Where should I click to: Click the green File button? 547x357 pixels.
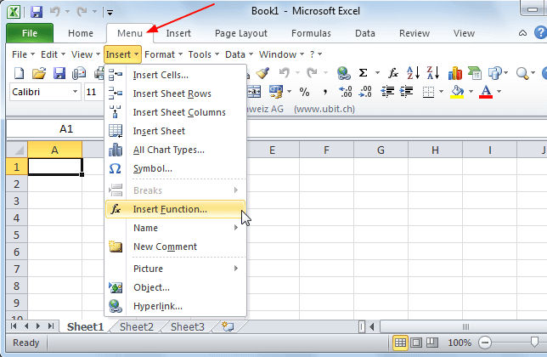(x=30, y=33)
